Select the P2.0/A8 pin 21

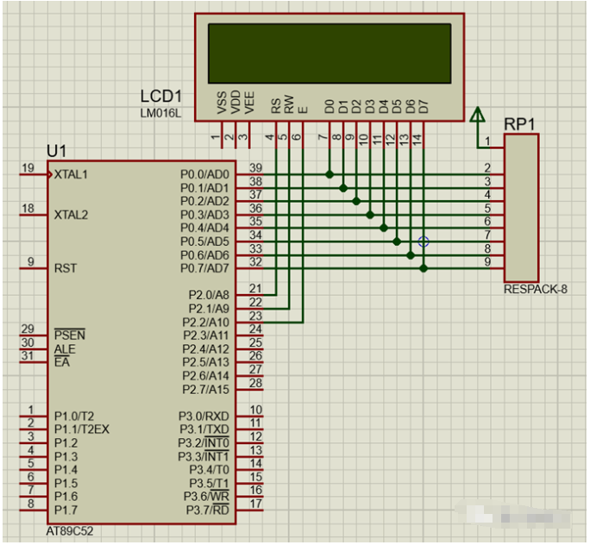(x=249, y=295)
